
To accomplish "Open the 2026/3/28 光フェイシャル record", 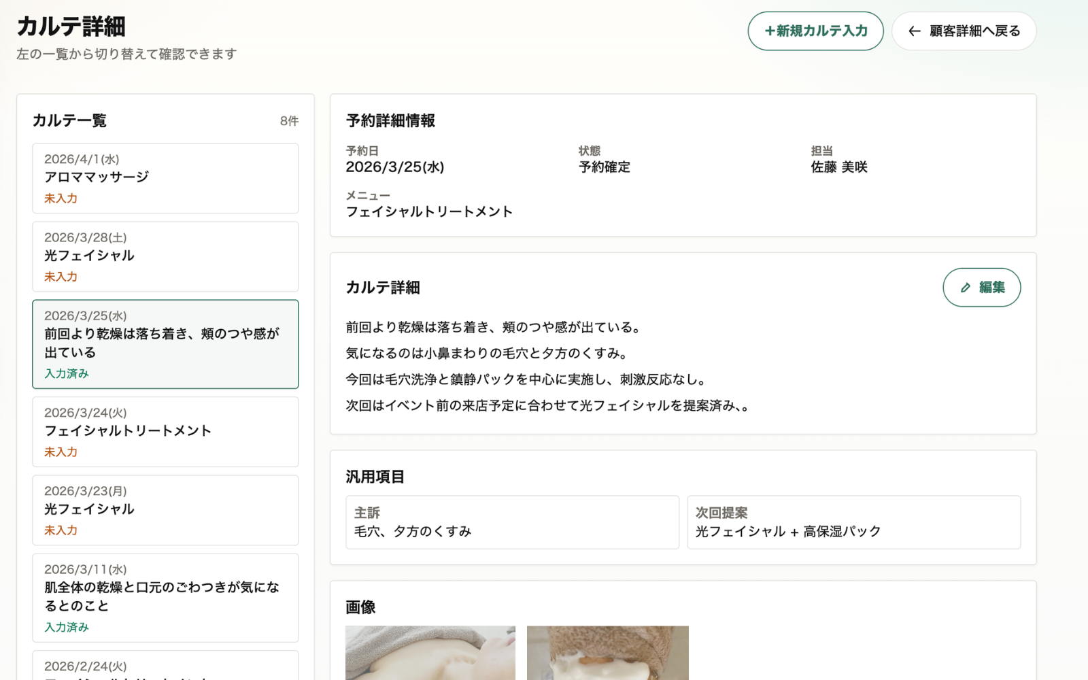I will [165, 256].
